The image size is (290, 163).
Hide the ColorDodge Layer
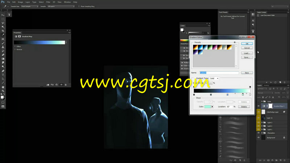(258, 112)
